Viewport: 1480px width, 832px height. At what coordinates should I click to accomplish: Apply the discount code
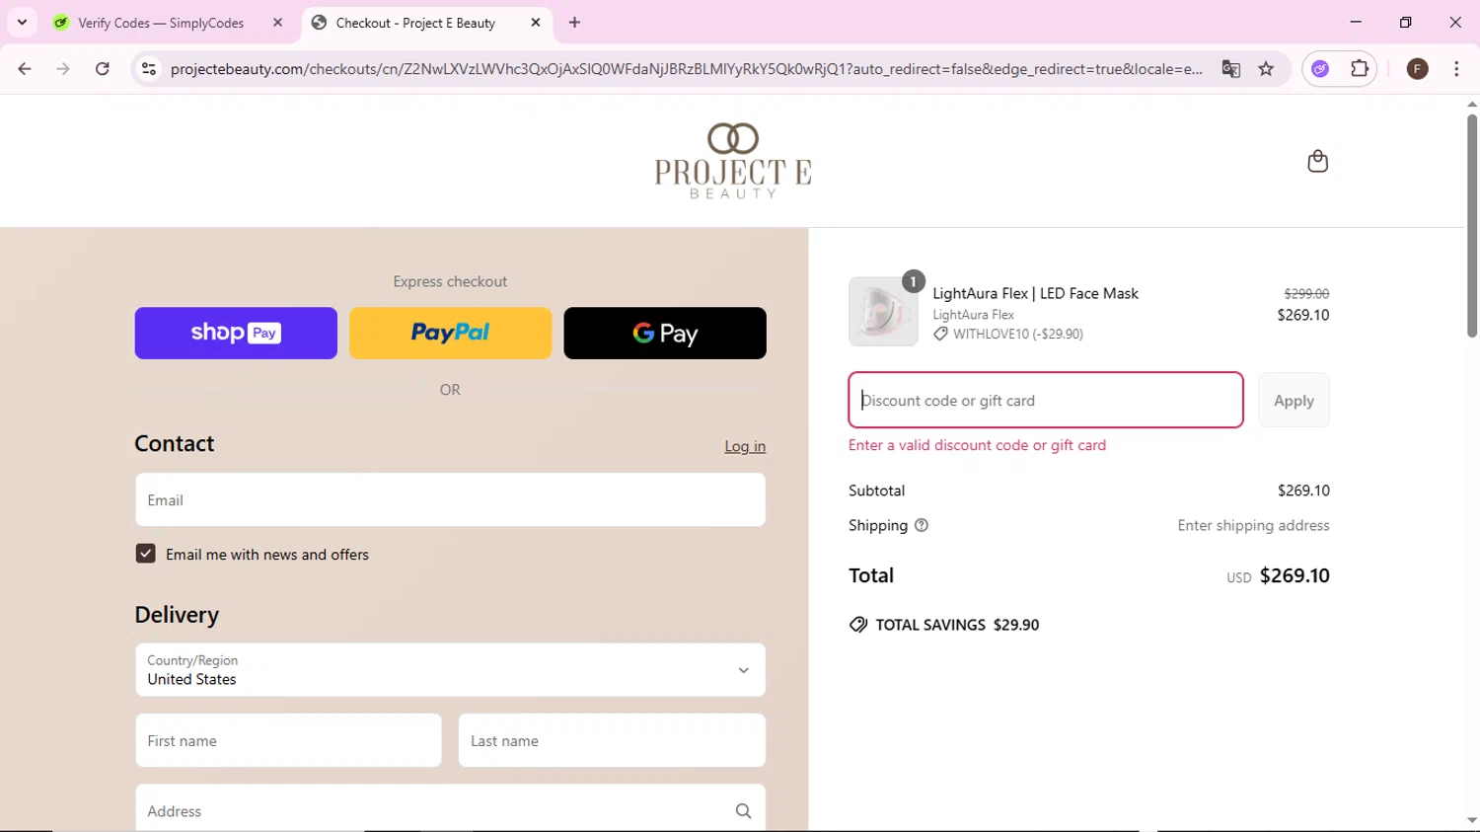(x=1294, y=400)
